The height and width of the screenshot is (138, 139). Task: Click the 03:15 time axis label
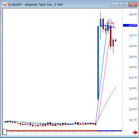pos(15,133)
